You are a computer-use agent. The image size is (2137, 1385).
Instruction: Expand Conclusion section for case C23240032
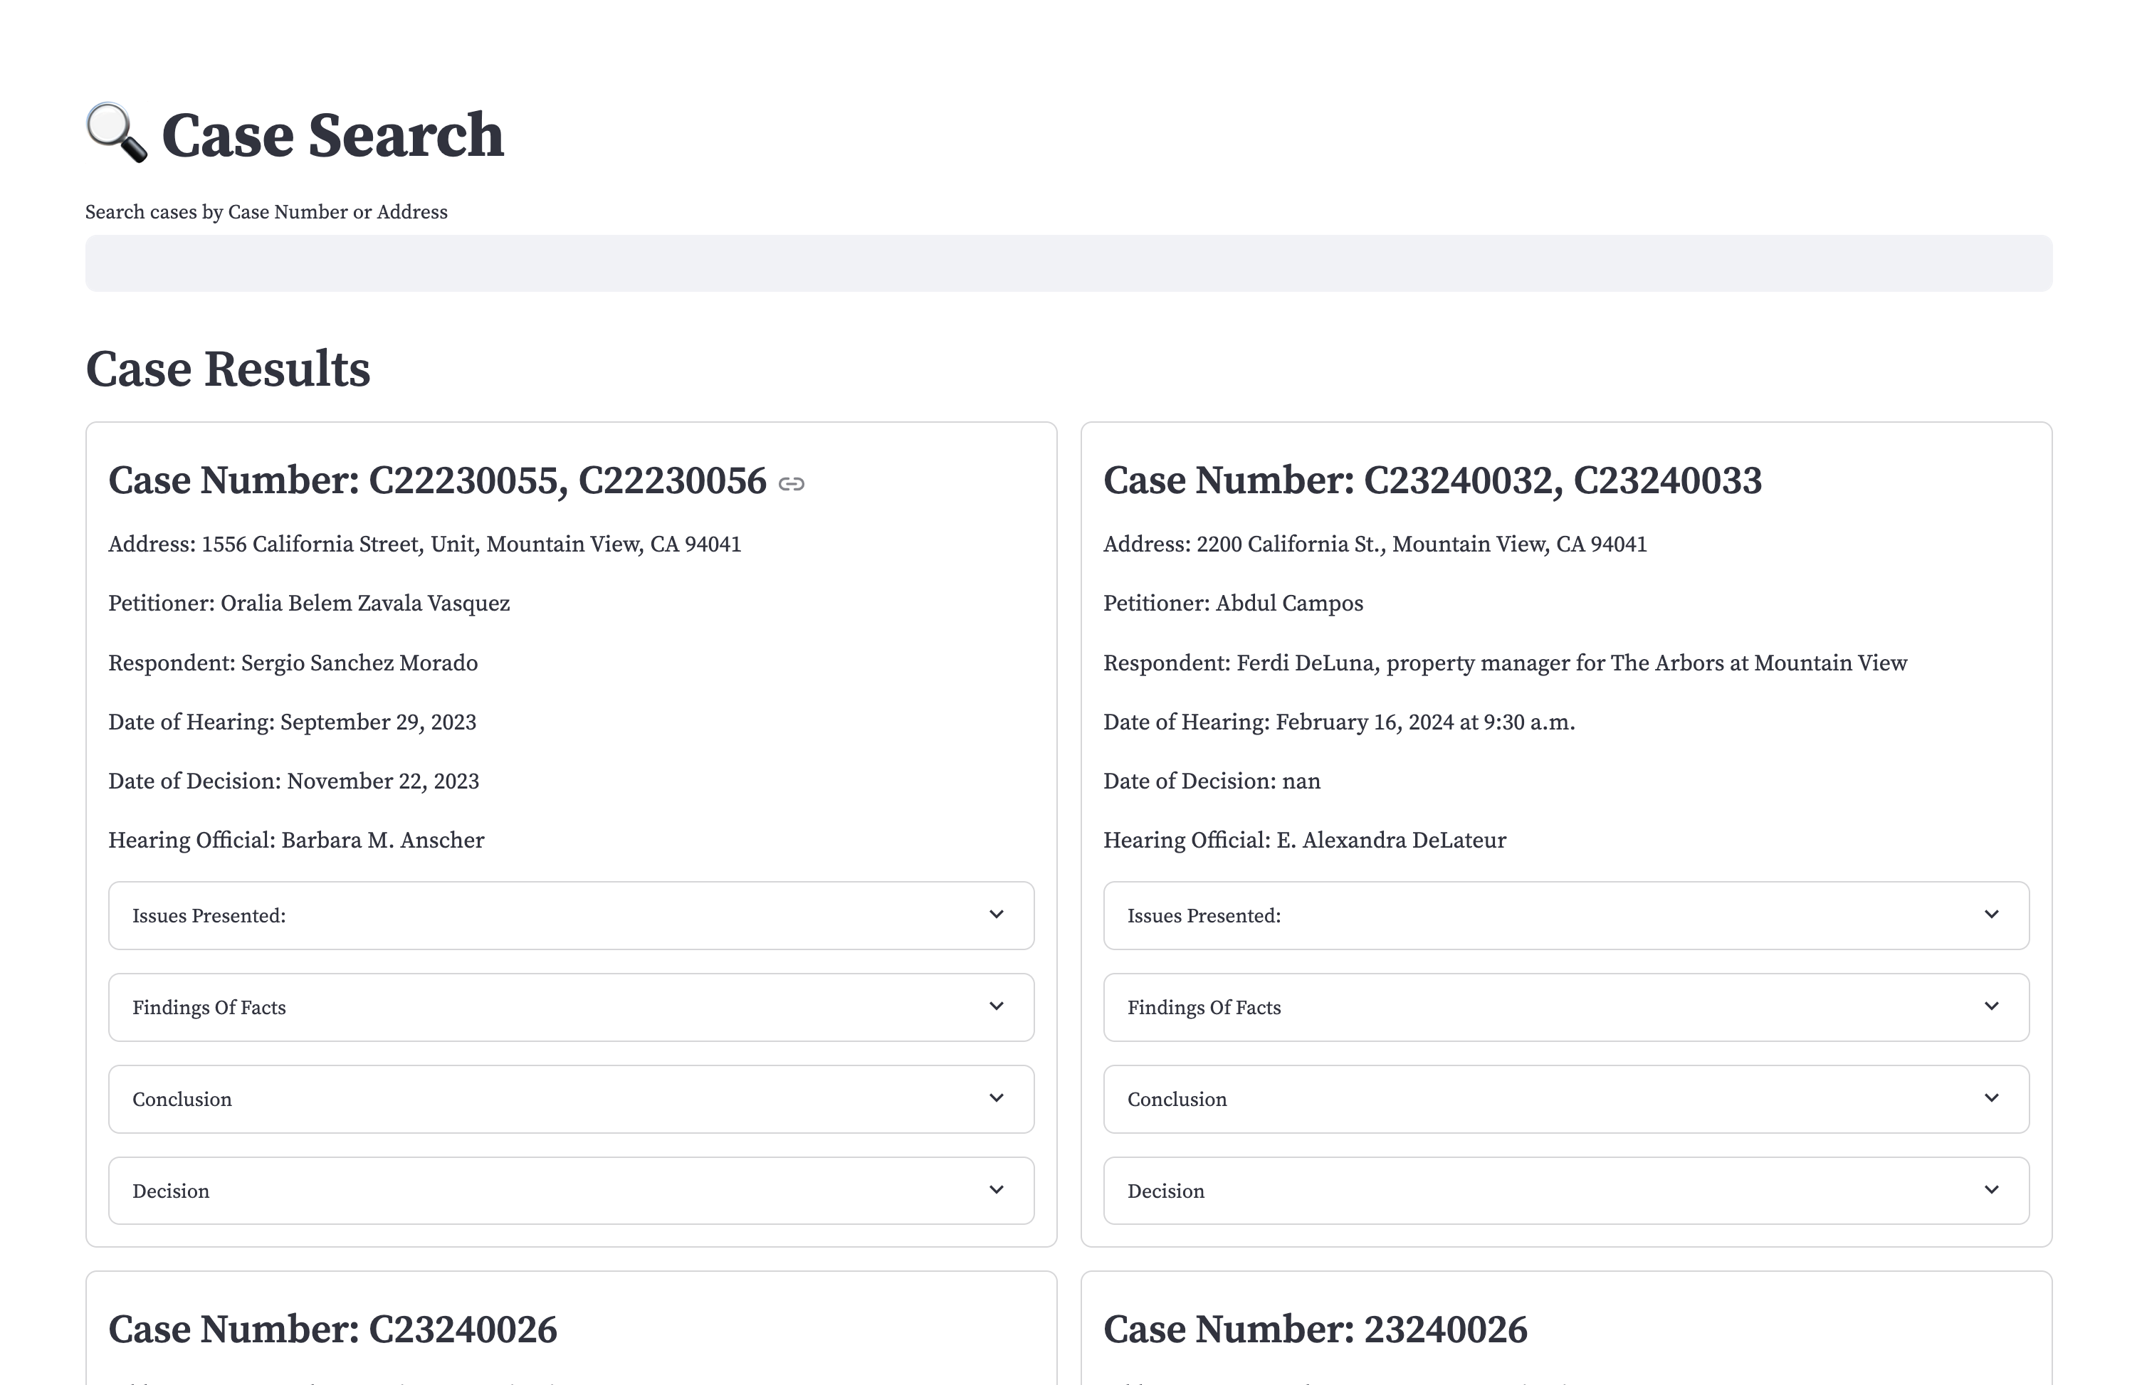(1565, 1099)
